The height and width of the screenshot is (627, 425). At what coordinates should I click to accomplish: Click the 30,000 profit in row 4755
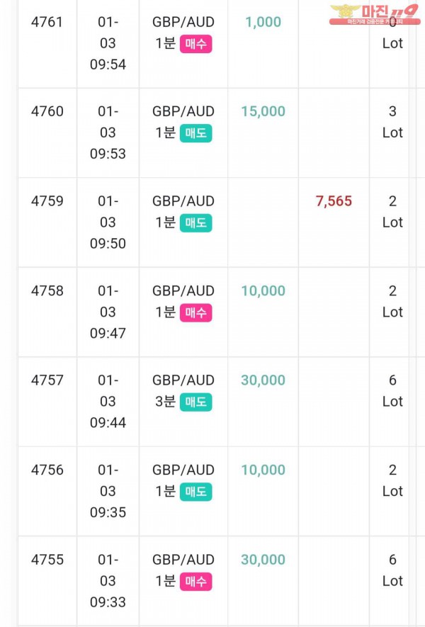[263, 560]
